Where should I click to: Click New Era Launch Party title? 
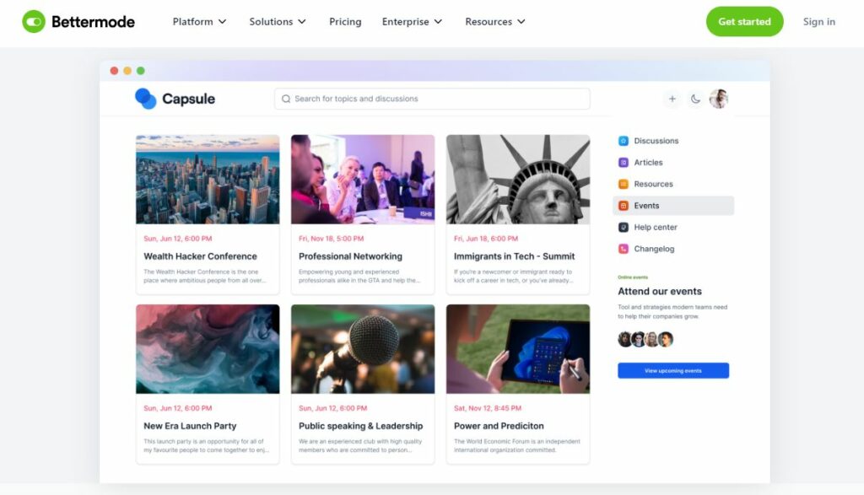190,426
